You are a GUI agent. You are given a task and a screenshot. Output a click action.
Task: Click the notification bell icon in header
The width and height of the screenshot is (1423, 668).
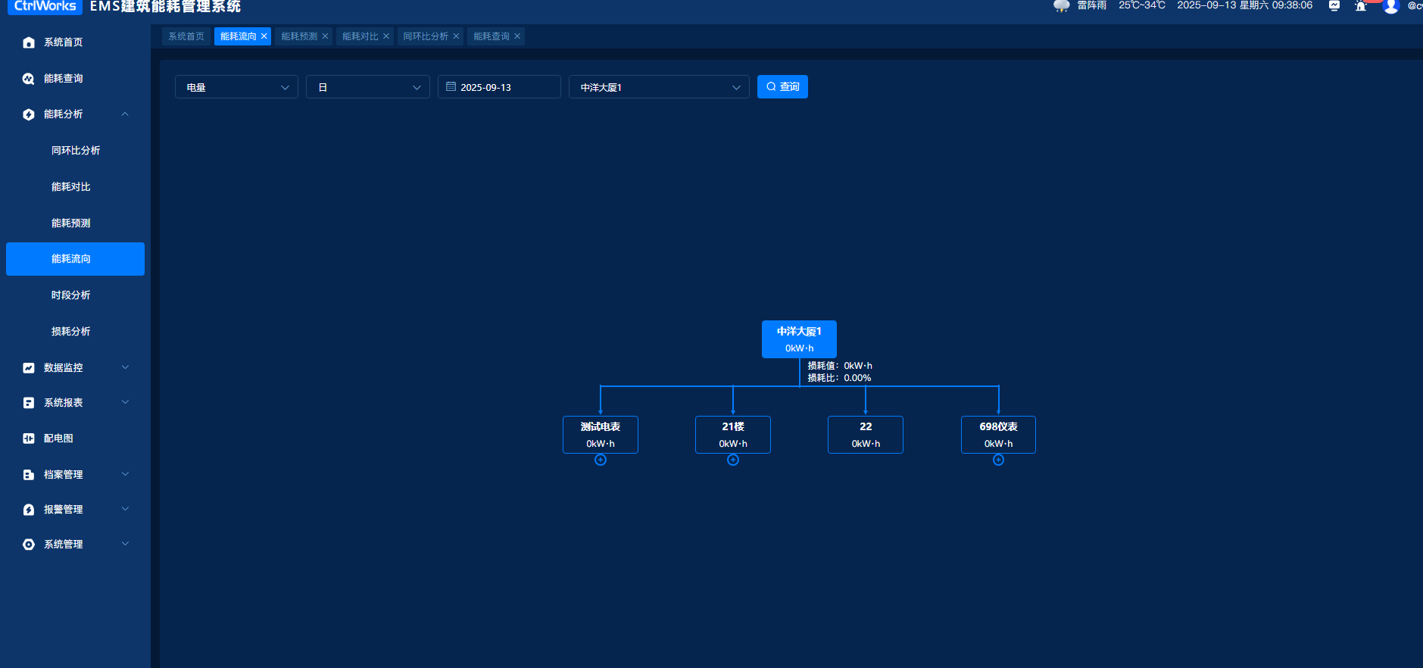coord(1360,6)
